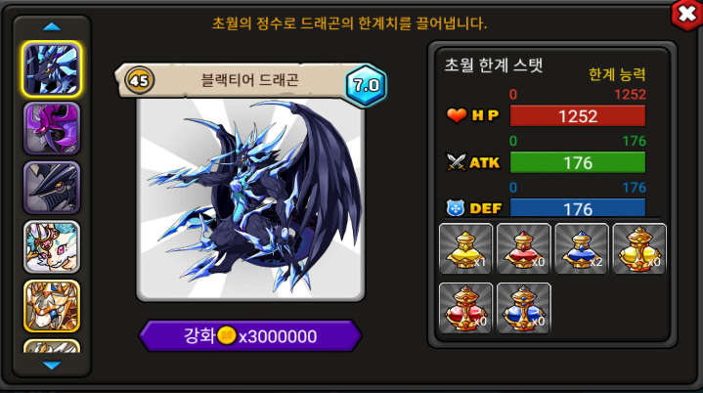Click the crossed swords ATK icon
Image resolution: width=703 pixels, height=393 pixels.
(x=457, y=162)
